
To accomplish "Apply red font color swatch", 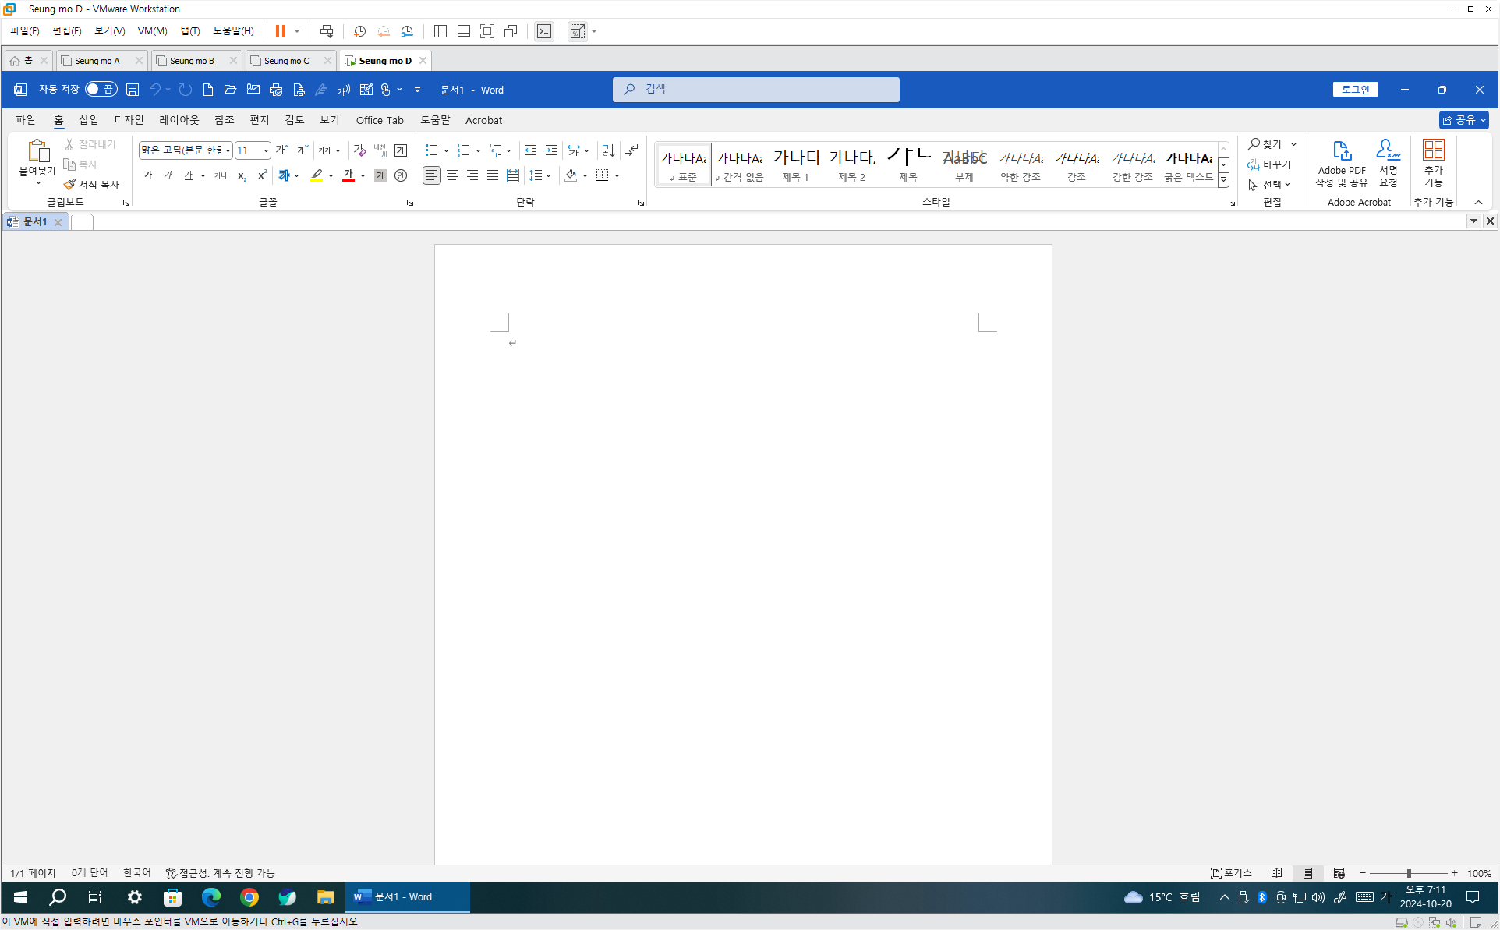I will [x=348, y=175].
